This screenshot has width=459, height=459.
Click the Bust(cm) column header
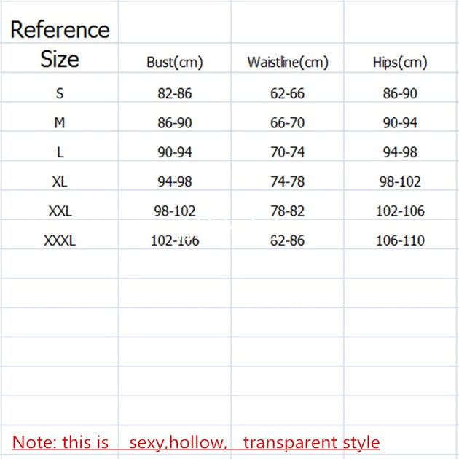point(175,63)
